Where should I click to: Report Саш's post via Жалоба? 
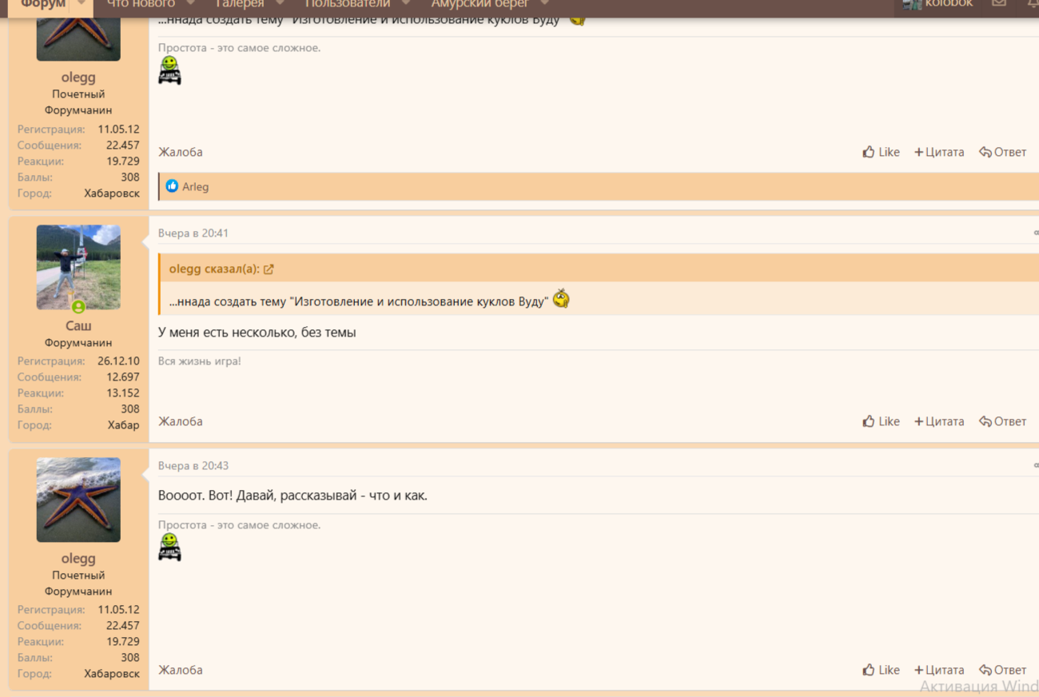tap(180, 421)
